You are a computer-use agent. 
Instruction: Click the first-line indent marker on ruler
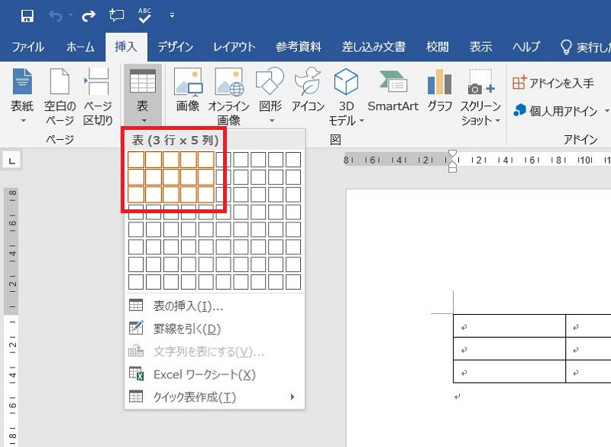[x=452, y=154]
